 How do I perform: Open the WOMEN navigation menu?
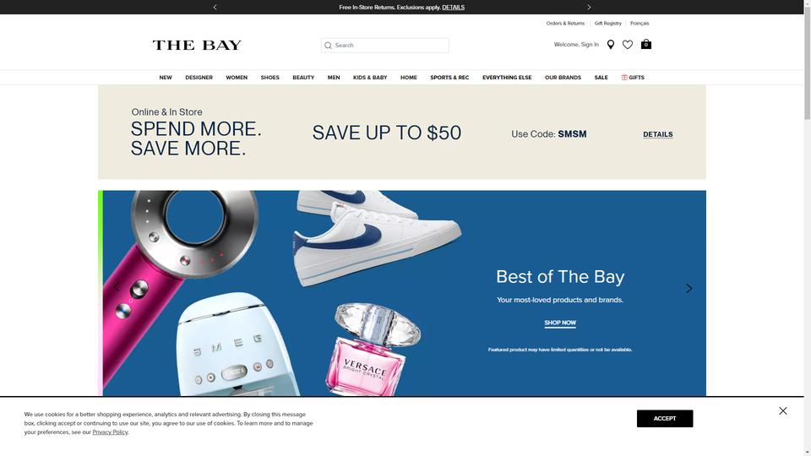(x=237, y=78)
